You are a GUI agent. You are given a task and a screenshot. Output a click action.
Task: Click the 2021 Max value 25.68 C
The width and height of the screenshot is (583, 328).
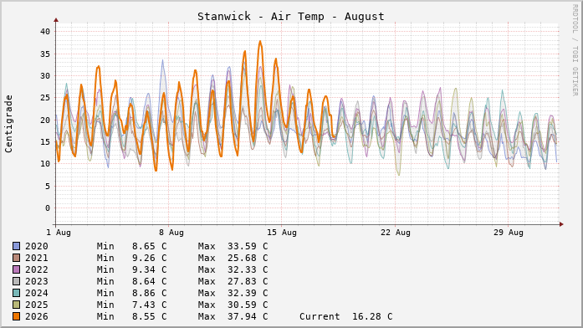point(248,258)
